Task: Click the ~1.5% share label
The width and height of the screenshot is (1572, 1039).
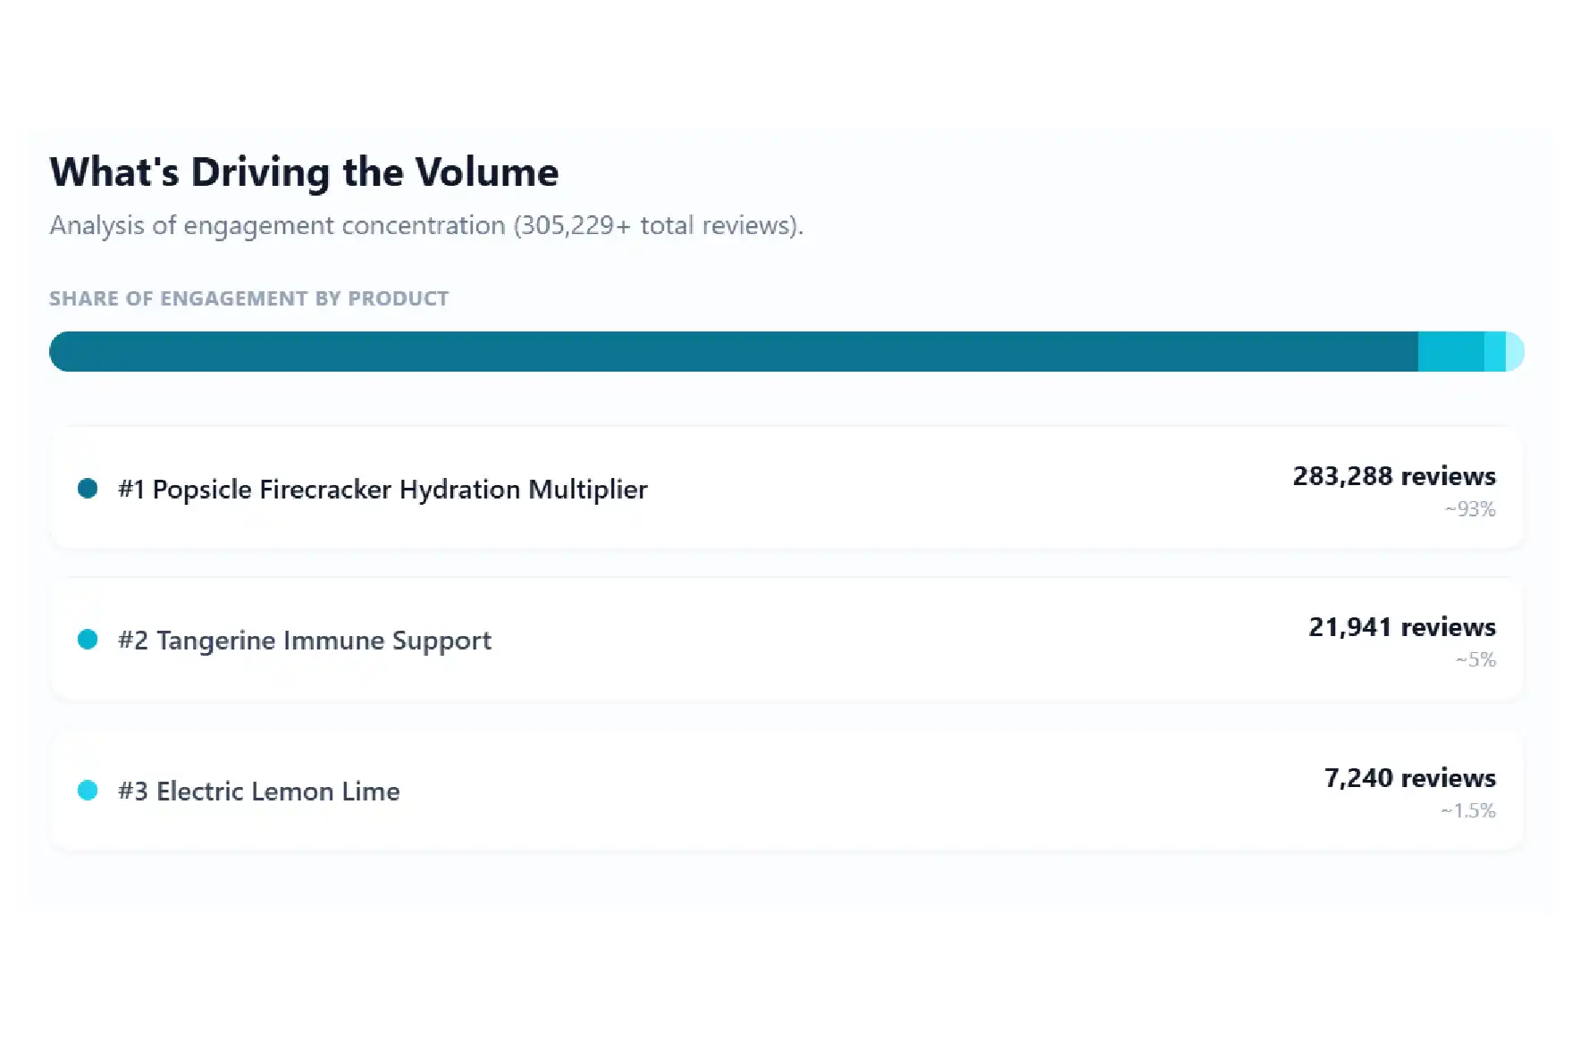Action: (1467, 811)
